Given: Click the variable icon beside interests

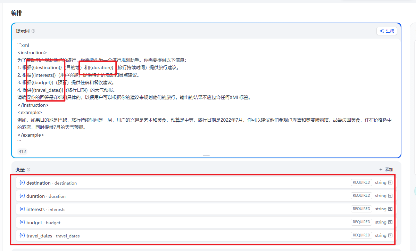Looking at the screenshot, I should (22, 209).
